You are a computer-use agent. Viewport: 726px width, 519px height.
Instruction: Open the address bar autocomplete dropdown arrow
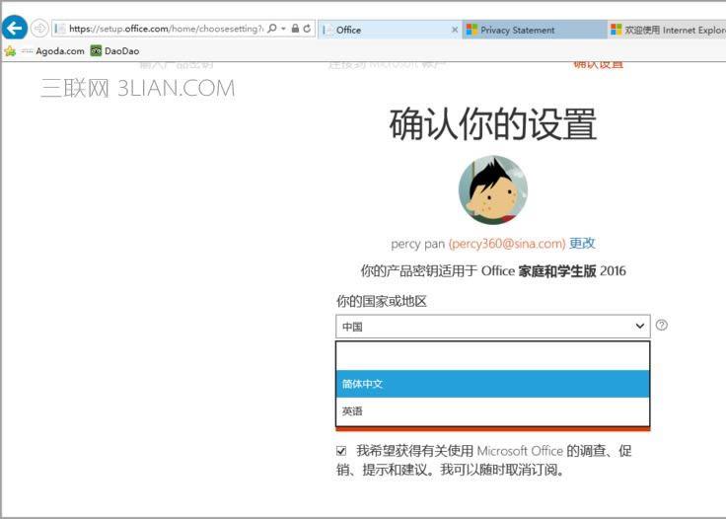point(283,29)
